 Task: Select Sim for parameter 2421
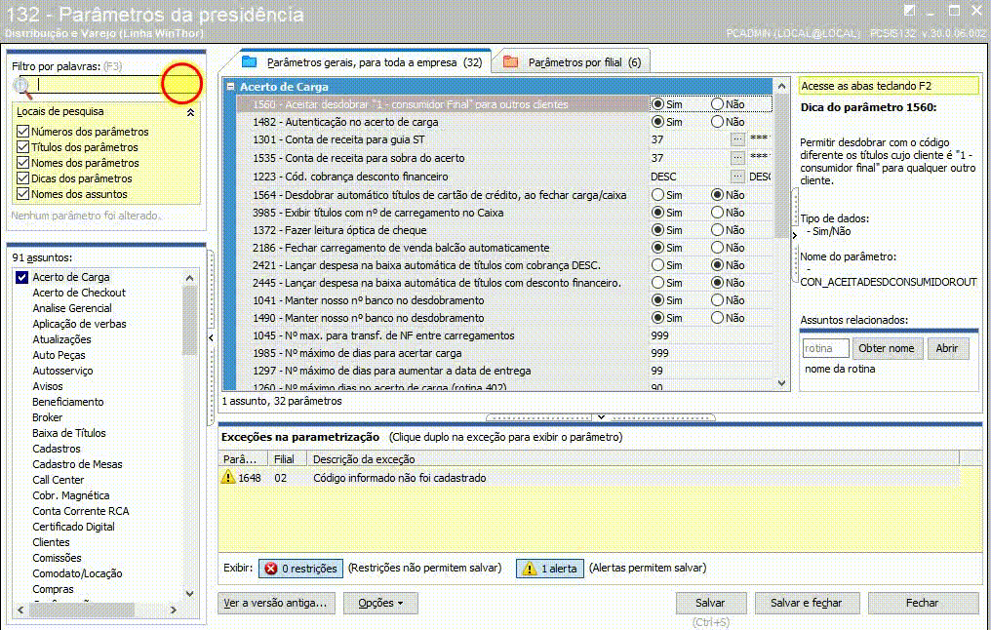tap(658, 264)
